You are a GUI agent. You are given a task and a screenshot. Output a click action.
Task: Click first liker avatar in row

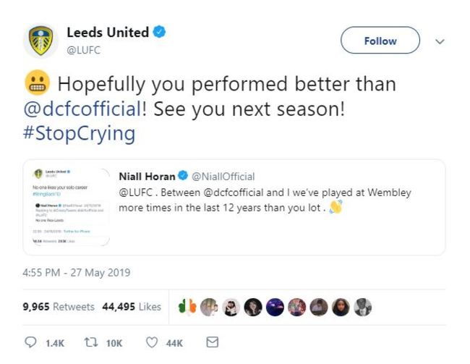pyautogui.click(x=188, y=307)
